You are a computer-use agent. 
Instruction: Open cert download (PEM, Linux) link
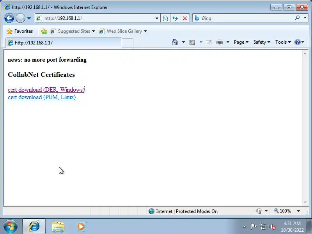pyautogui.click(x=42, y=97)
